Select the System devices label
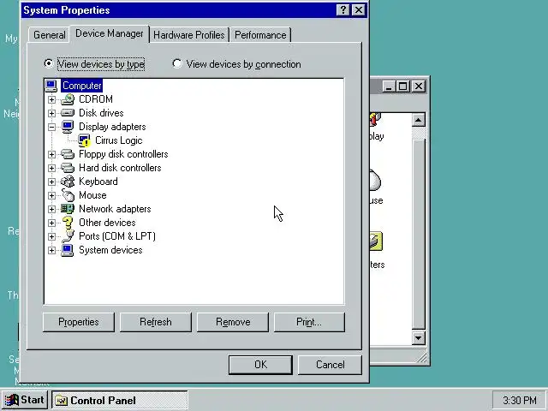This screenshot has width=548, height=411. (x=110, y=250)
